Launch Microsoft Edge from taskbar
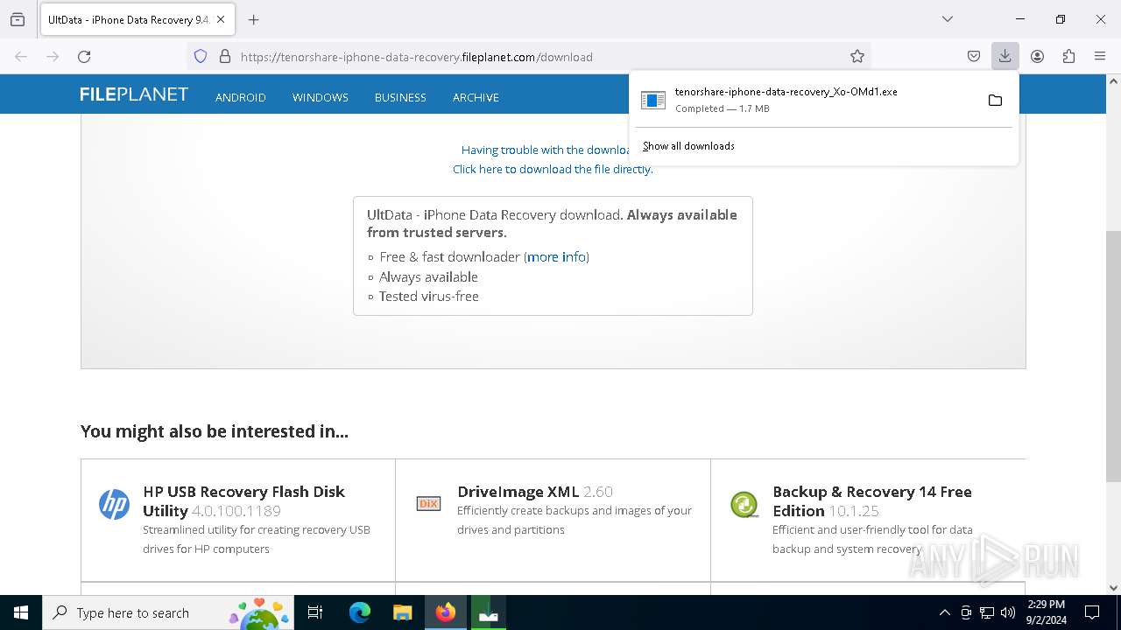Screen dimensions: 1121x630 [x=360, y=612]
